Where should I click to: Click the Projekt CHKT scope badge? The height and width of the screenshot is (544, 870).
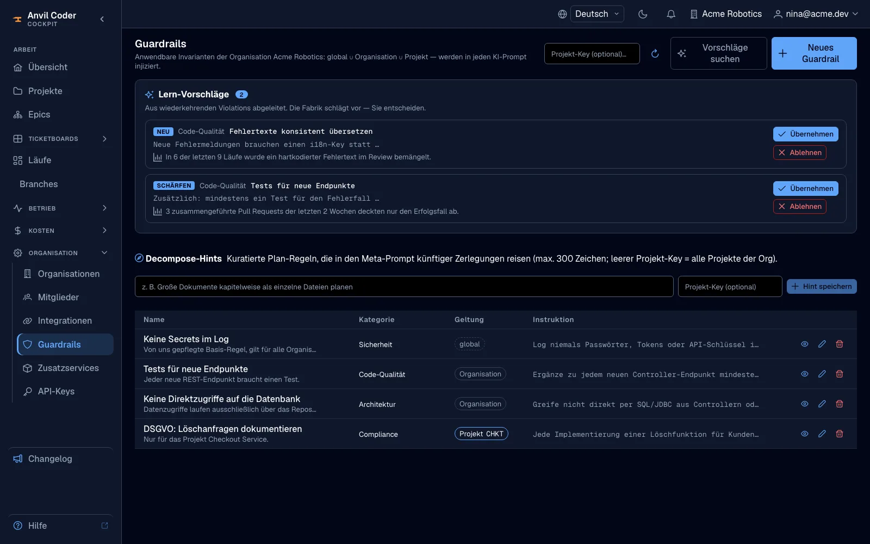coord(481,434)
